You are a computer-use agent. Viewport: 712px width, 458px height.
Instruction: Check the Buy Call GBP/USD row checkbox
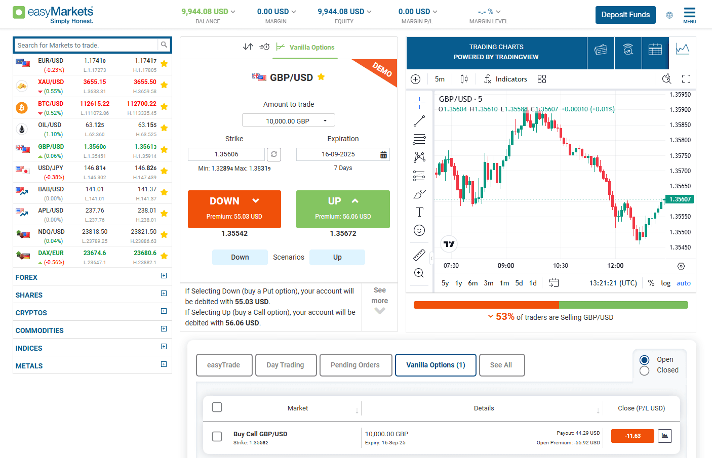pos(217,436)
